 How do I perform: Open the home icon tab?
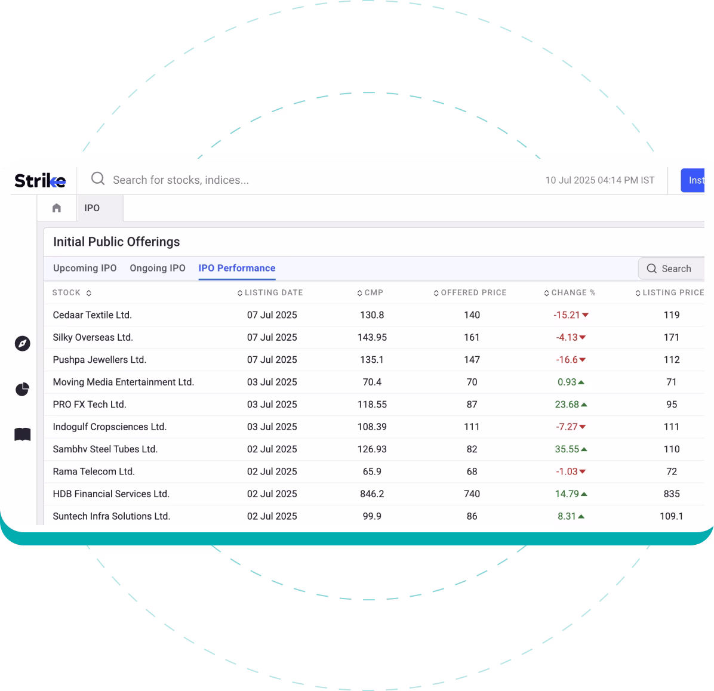(57, 208)
